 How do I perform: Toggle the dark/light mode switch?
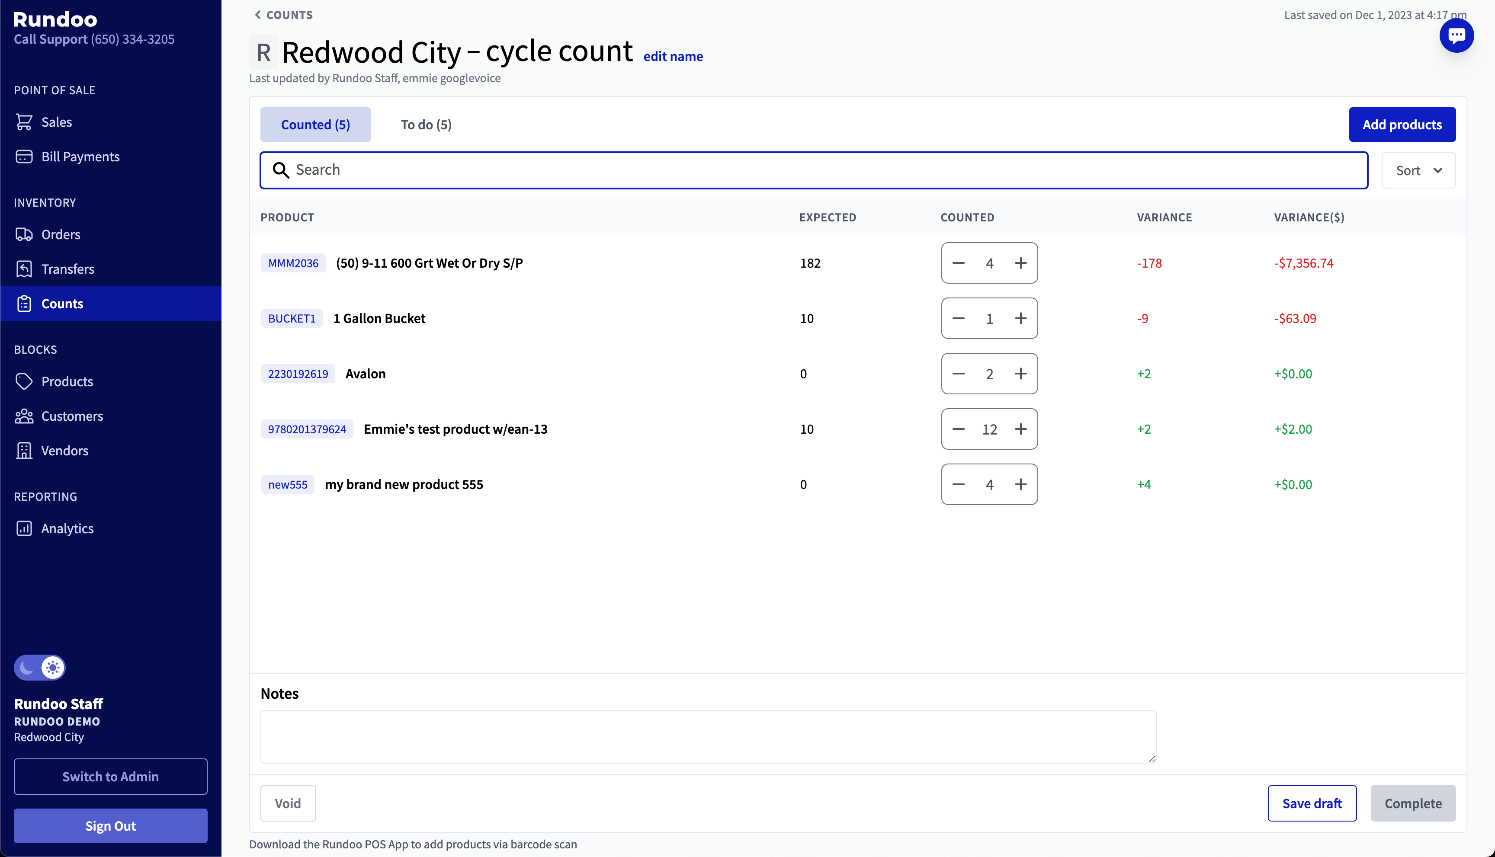point(39,668)
